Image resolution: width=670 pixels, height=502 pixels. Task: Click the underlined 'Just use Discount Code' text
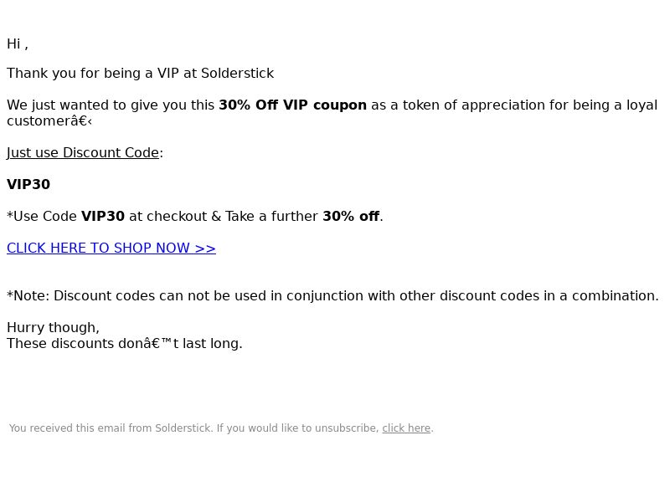[83, 153]
